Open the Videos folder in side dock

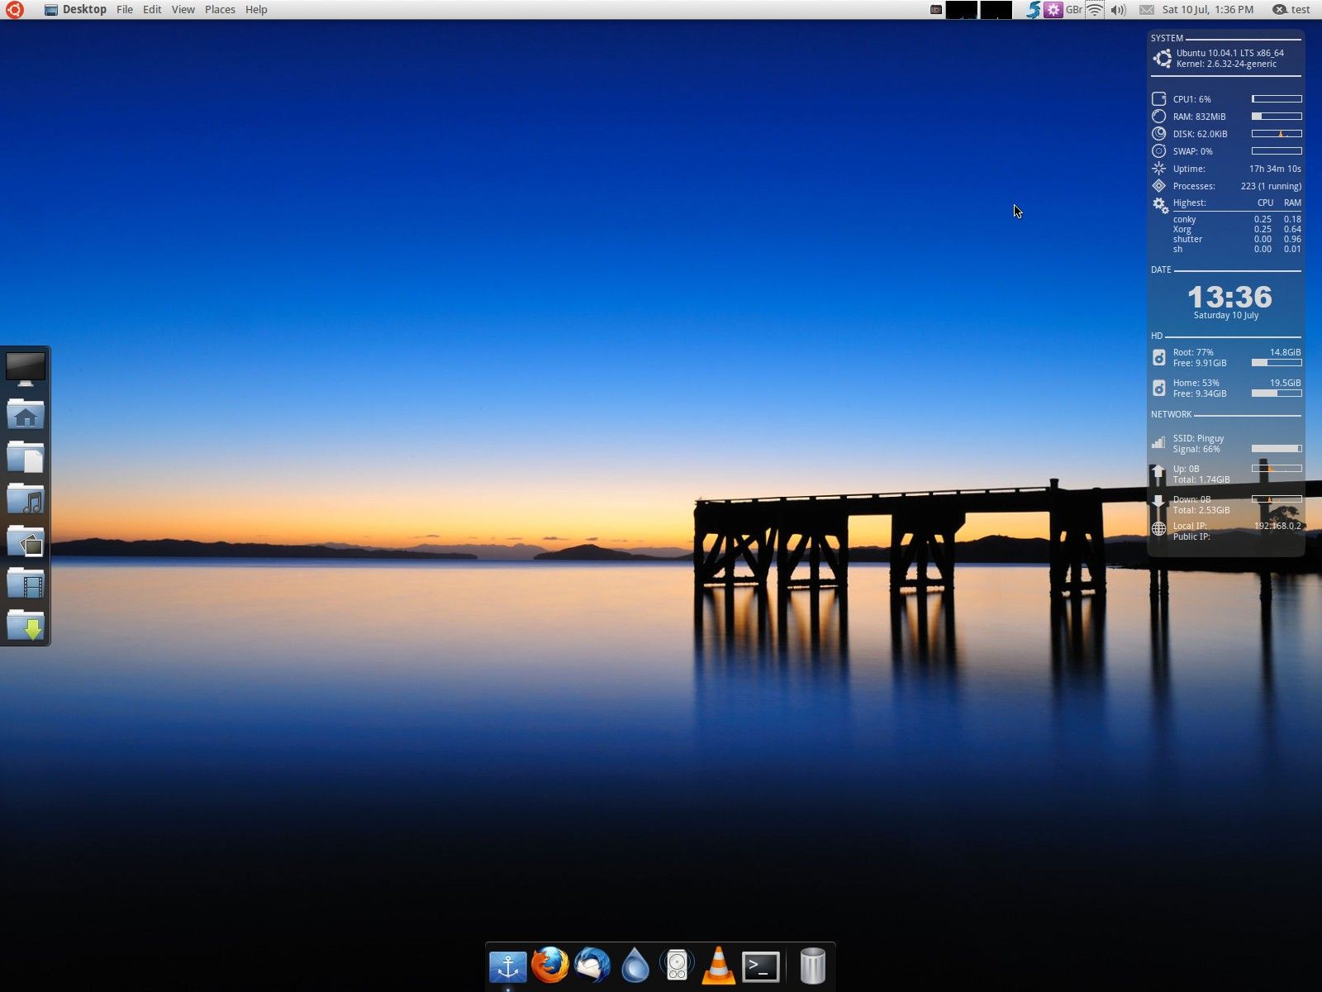(x=26, y=584)
